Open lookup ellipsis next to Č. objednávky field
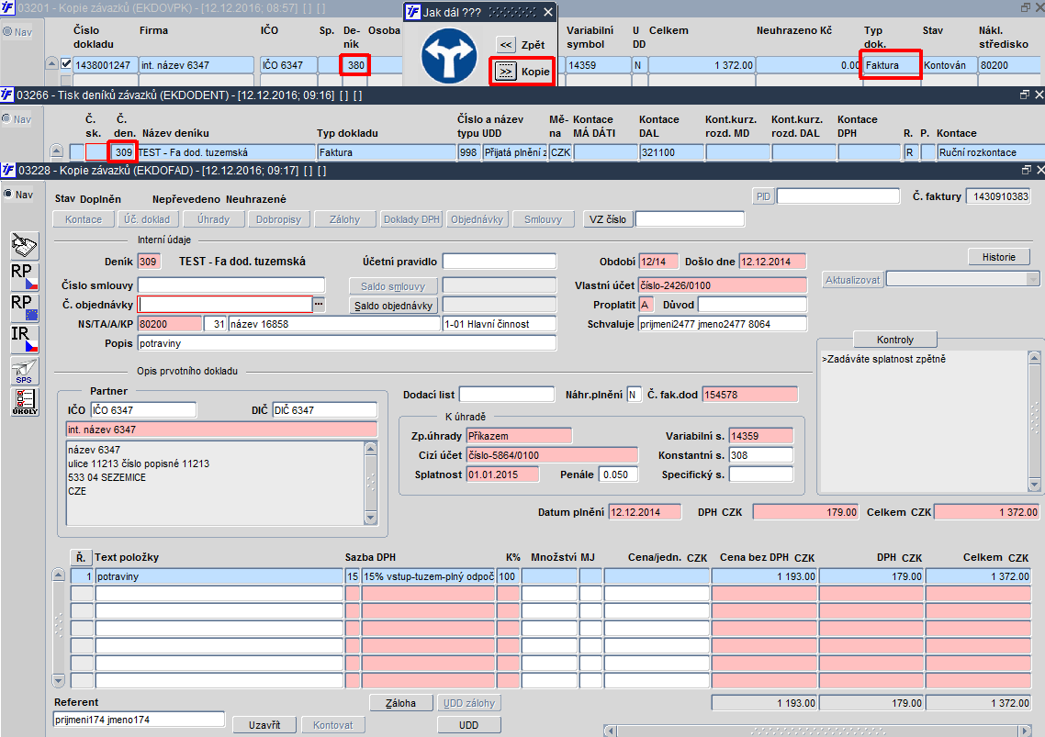The height and width of the screenshot is (737, 1045). pos(319,305)
